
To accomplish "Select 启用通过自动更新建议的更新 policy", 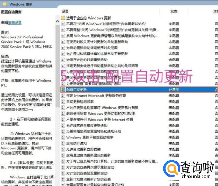I will pos(88,155).
